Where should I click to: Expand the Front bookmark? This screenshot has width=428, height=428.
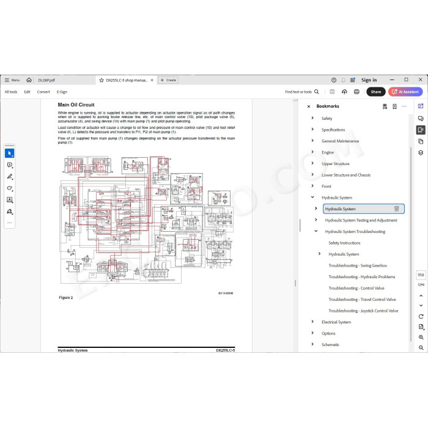pos(312,186)
